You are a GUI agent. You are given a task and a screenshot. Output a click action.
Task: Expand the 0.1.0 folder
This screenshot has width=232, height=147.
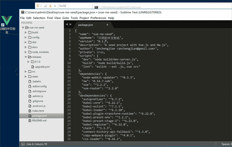click(x=28, y=62)
